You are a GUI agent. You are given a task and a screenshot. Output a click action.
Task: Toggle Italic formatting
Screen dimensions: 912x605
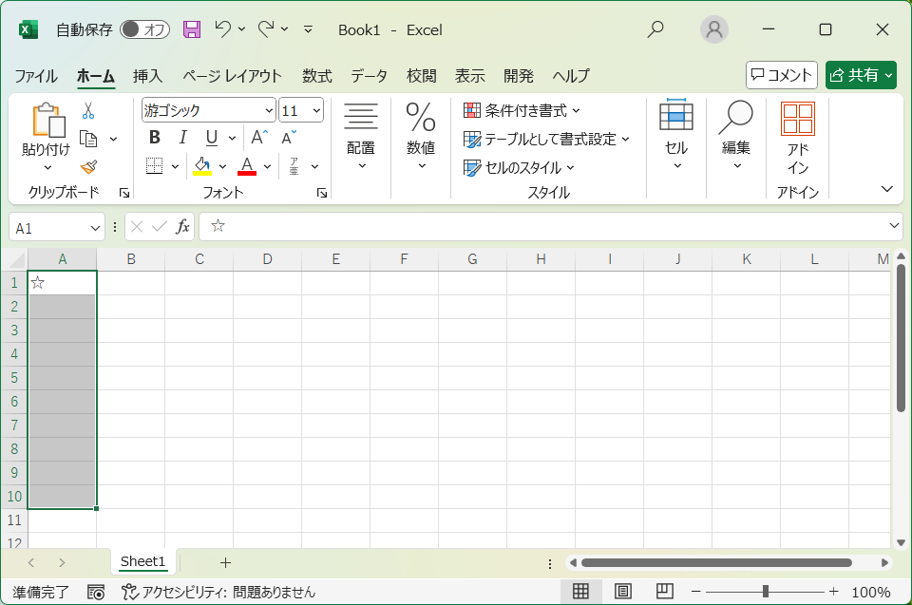(182, 138)
